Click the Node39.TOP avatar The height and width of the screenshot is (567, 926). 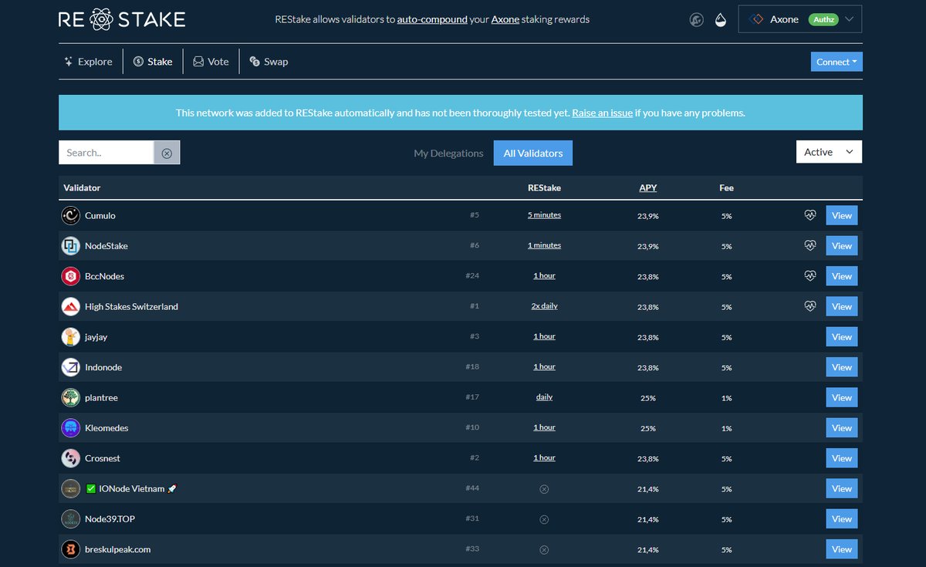[70, 519]
